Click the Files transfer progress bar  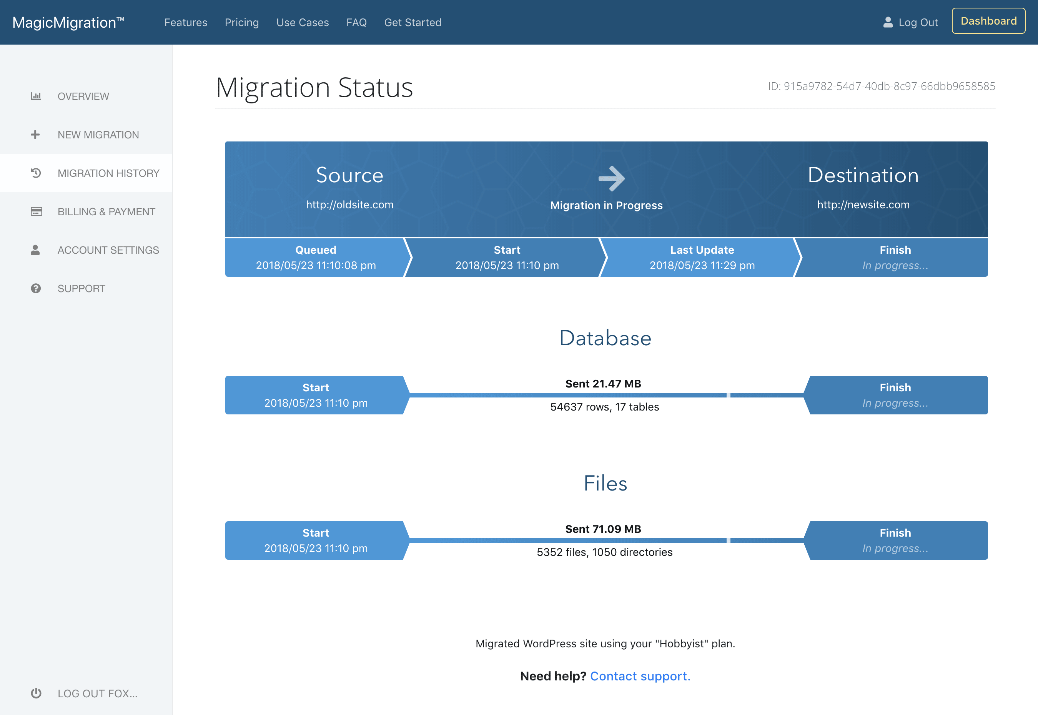(607, 540)
